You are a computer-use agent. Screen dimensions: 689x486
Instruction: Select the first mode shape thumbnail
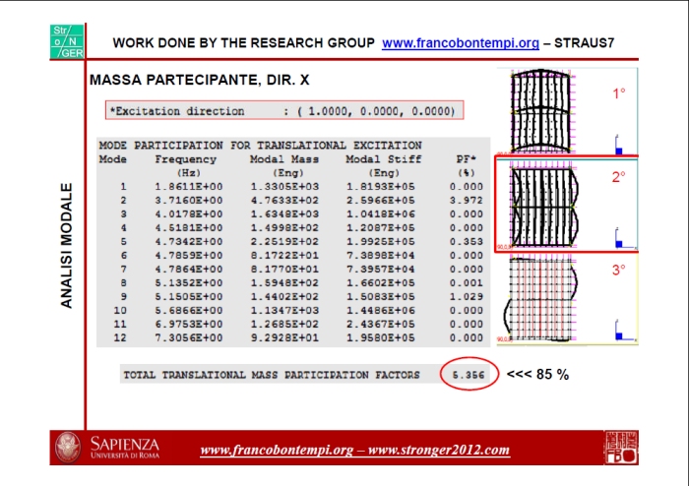551,111
